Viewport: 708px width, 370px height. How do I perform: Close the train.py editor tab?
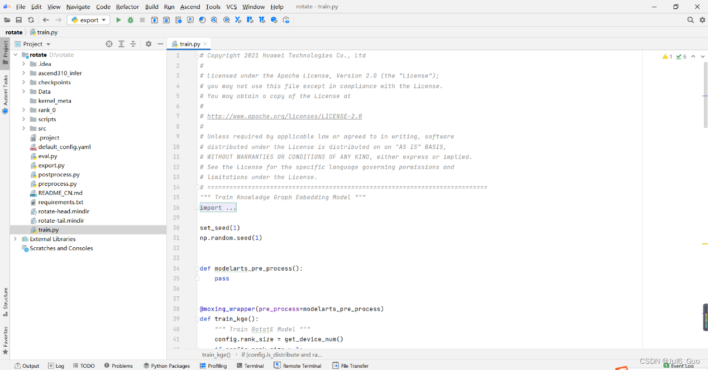[x=205, y=44]
